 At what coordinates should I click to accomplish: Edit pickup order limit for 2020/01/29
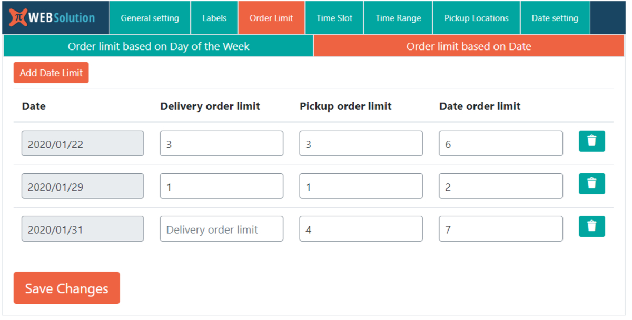(361, 186)
